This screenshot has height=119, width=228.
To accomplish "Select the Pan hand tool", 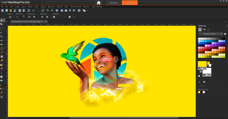I will (1, 20).
